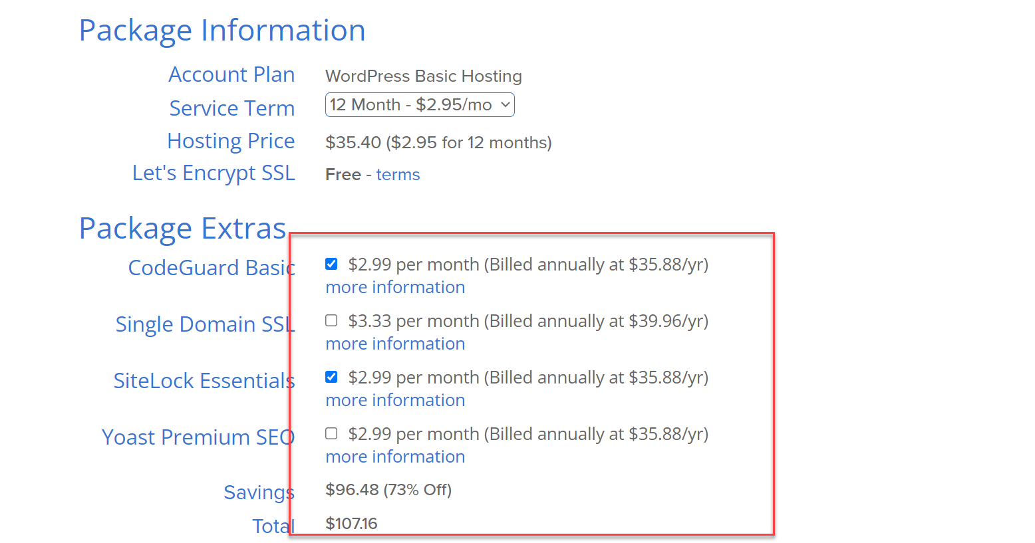Image resolution: width=1035 pixels, height=543 pixels.
Task: Uncheck the CodeGuard Basic checkbox
Action: click(331, 264)
